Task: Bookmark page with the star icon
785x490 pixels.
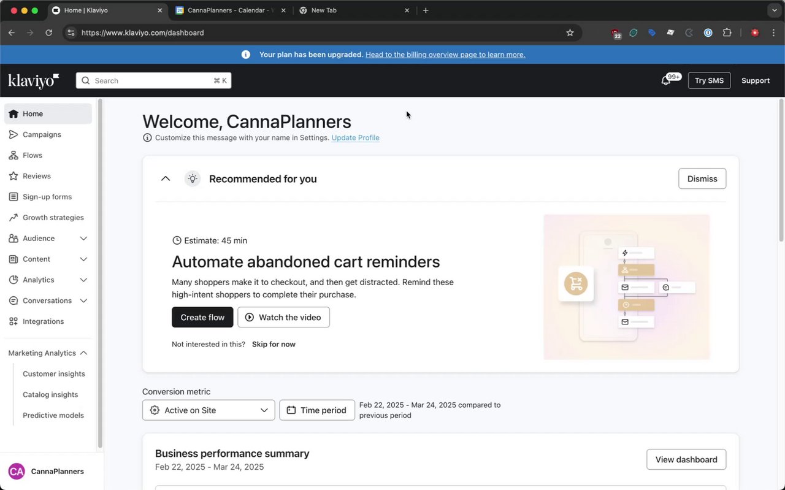Action: click(x=570, y=33)
